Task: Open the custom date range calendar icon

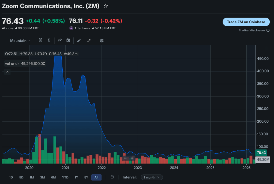Action: pyautogui.click(x=112, y=177)
